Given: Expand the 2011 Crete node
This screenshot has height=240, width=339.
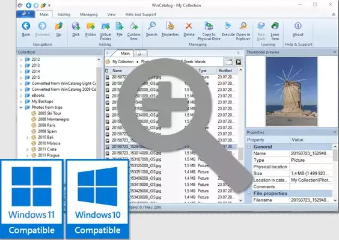Looking at the screenshot, I should [27, 149].
